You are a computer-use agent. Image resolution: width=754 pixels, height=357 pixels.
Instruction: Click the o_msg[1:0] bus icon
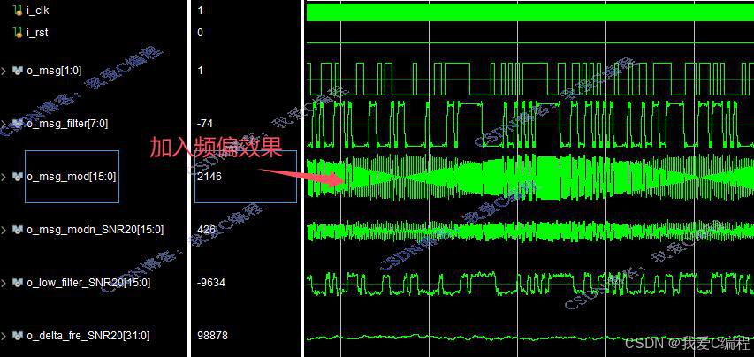click(18, 71)
